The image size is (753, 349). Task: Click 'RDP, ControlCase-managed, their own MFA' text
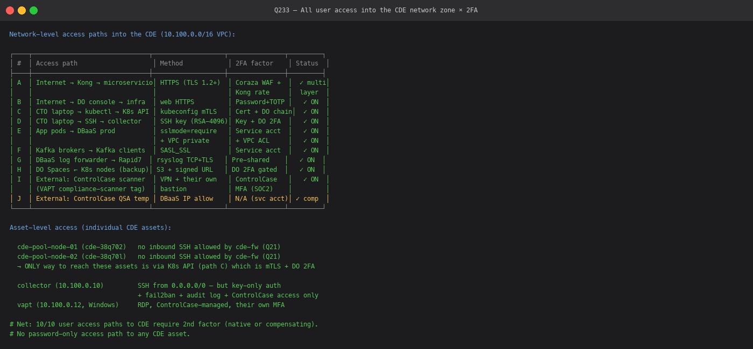coord(211,305)
